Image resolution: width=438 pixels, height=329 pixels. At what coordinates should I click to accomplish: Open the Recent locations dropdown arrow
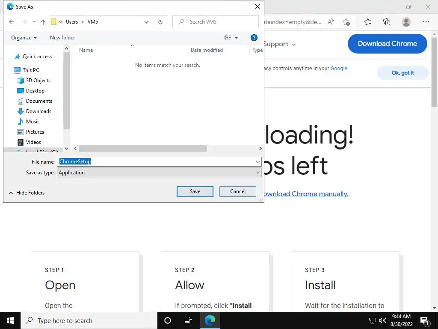click(34, 22)
